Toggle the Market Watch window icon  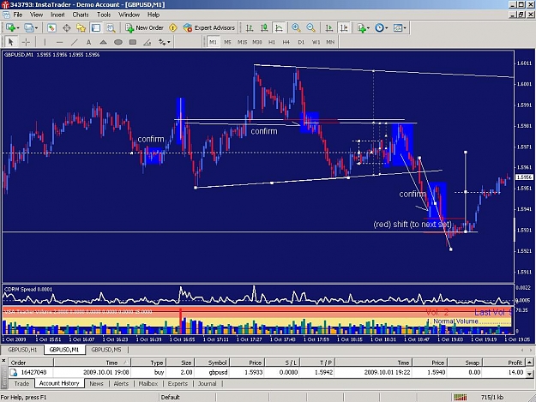(51, 28)
